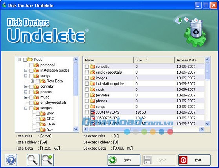Image resolution: width=219 pixels, height=168 pixels.
Task: Click the BMP folder icon in tree
Action: tap(43, 114)
